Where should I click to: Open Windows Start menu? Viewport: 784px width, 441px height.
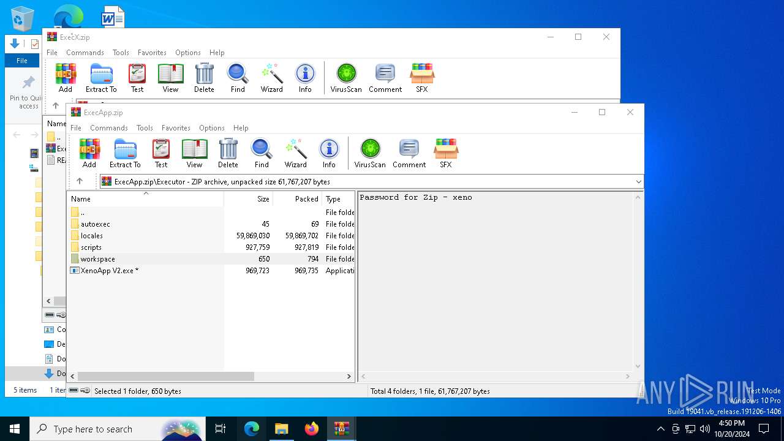coord(15,429)
